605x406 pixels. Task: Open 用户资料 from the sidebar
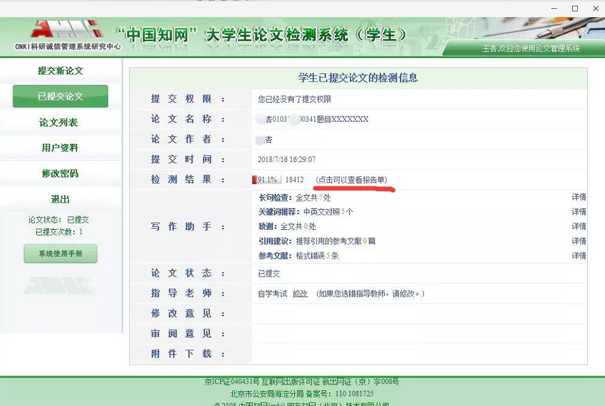point(60,148)
